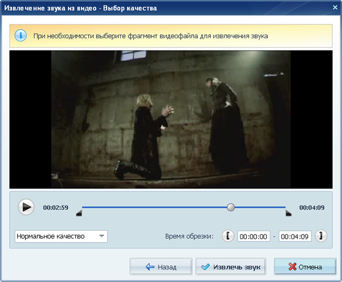This screenshot has width=342, height=282.
Task: Play the video preview with the play button
Action: click(26, 207)
